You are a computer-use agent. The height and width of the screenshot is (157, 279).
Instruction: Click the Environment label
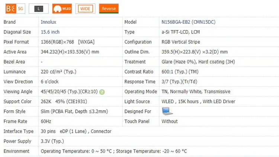tap(16, 151)
